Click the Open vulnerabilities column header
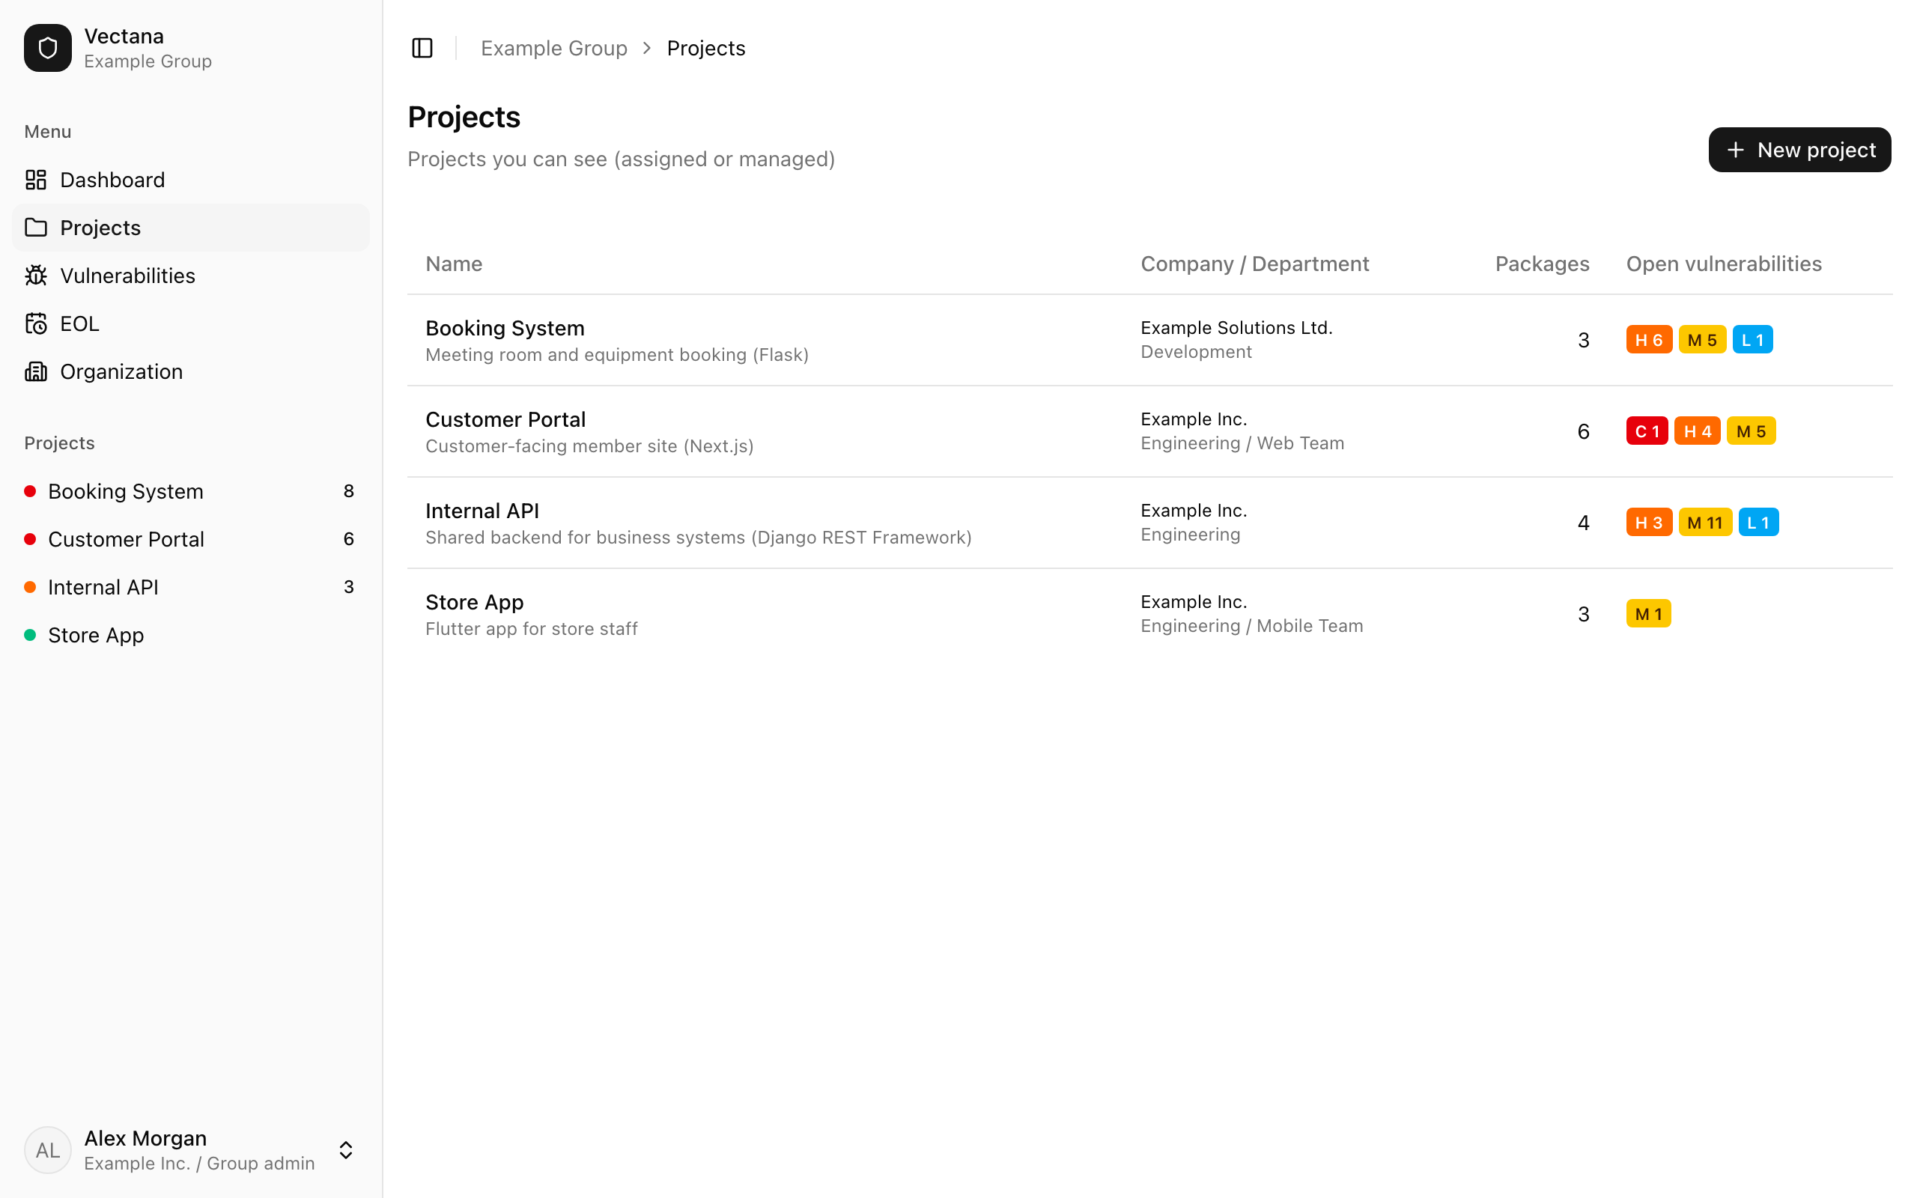The image size is (1917, 1198). pos(1723,264)
